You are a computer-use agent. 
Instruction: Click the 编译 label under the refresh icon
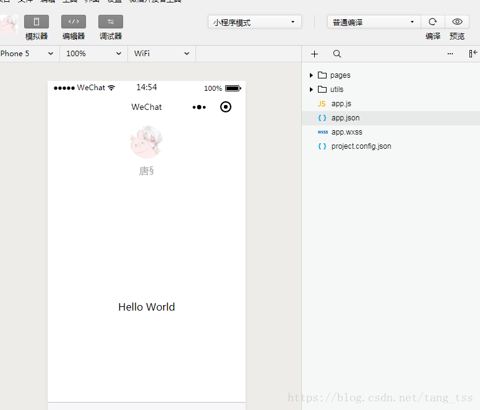click(433, 36)
